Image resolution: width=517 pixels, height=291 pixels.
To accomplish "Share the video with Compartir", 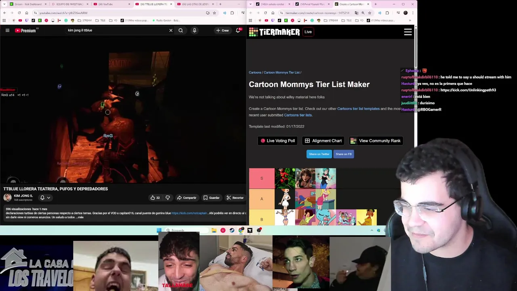I will pos(187,198).
